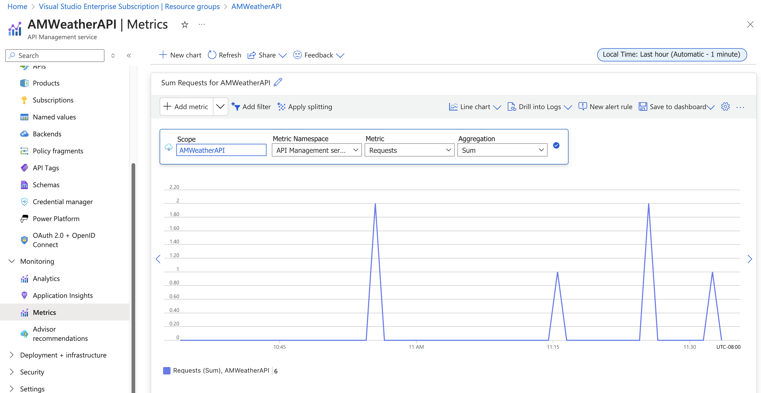Click the Credential manager icon
The image size is (761, 393).
coord(24,202)
